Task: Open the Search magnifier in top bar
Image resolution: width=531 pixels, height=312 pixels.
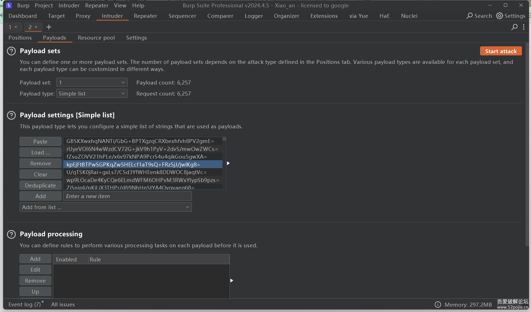Action: tap(470, 16)
